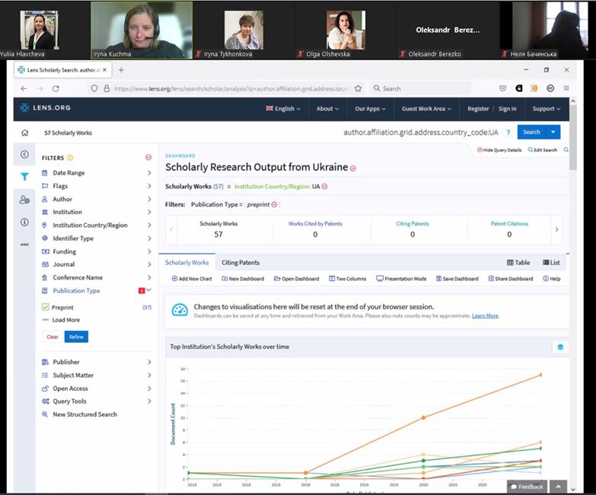
Task: Open the filter funnel icon in the sidebar
Action: 24,177
